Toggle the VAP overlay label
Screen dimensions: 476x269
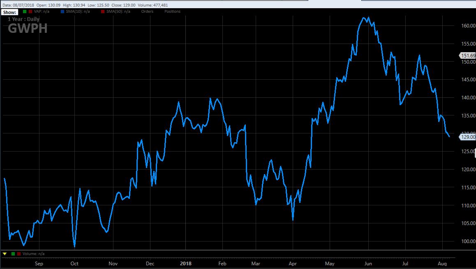click(41, 11)
